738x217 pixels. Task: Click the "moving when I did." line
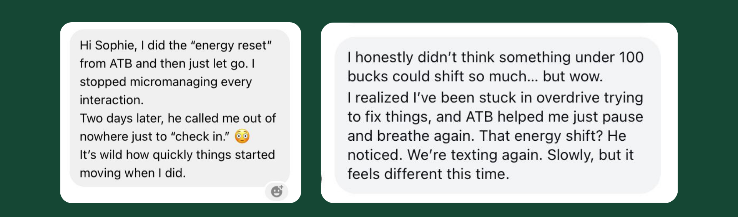[133, 173]
